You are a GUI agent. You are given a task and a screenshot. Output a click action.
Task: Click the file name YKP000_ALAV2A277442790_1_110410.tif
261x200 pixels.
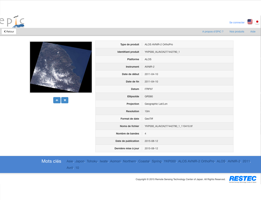(x=168, y=126)
